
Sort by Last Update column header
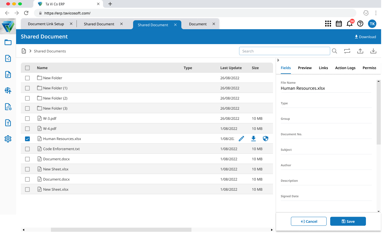point(231,68)
